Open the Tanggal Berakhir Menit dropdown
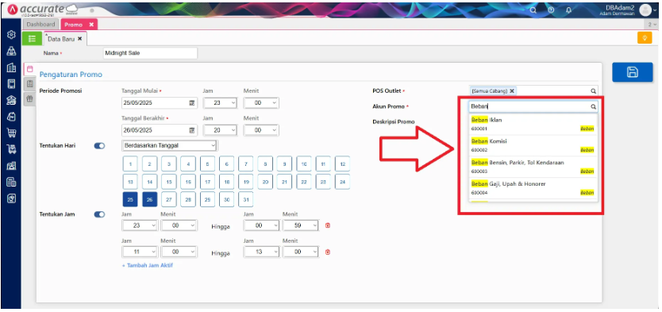Screen dimensions: 662x312 [x=261, y=130]
